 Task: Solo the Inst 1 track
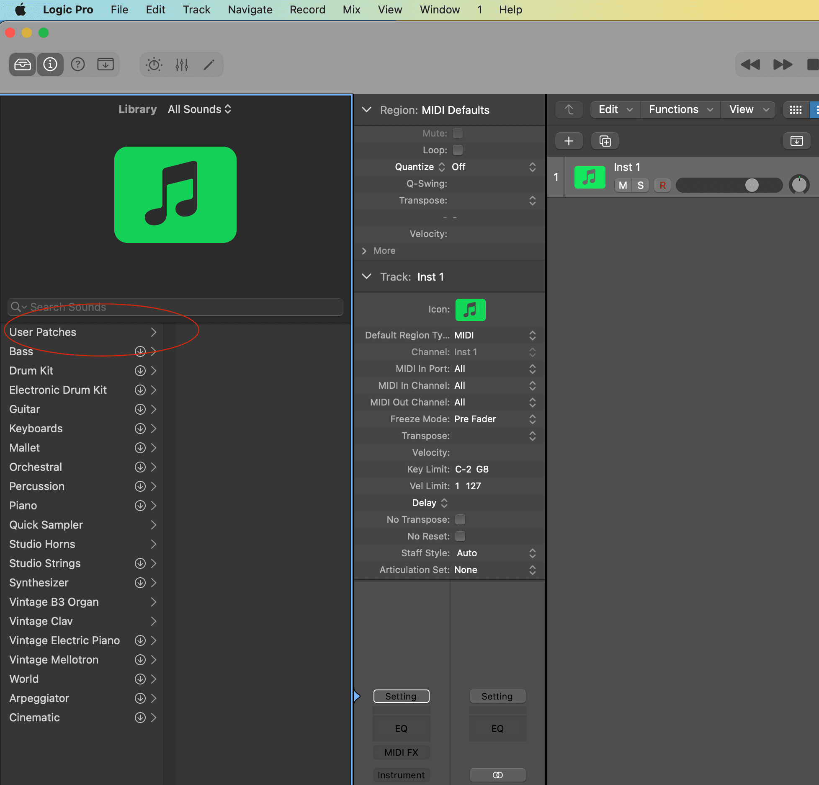point(641,185)
